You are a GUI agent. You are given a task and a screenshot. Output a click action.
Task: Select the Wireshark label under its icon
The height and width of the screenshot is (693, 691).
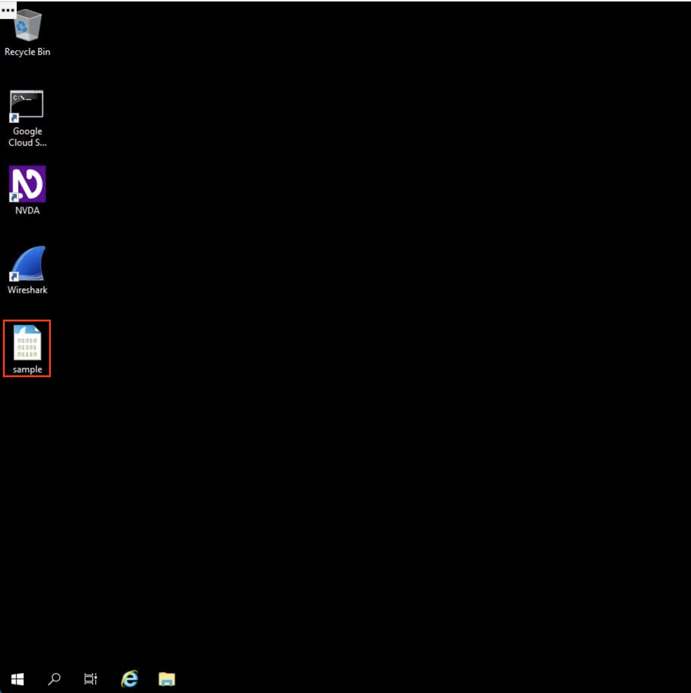tap(27, 290)
